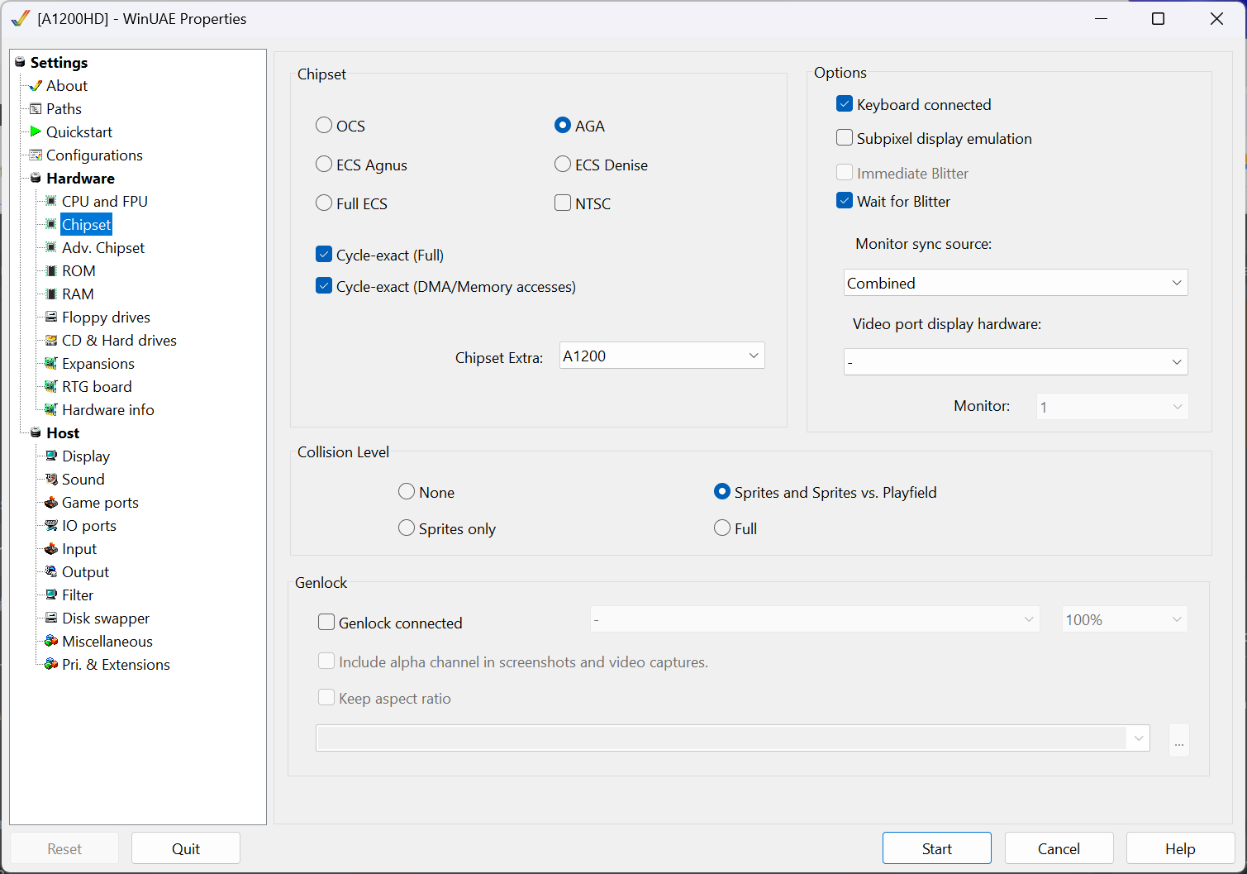Click the Display monitor icon
Viewport: 1247px width, 874px height.
[51, 456]
